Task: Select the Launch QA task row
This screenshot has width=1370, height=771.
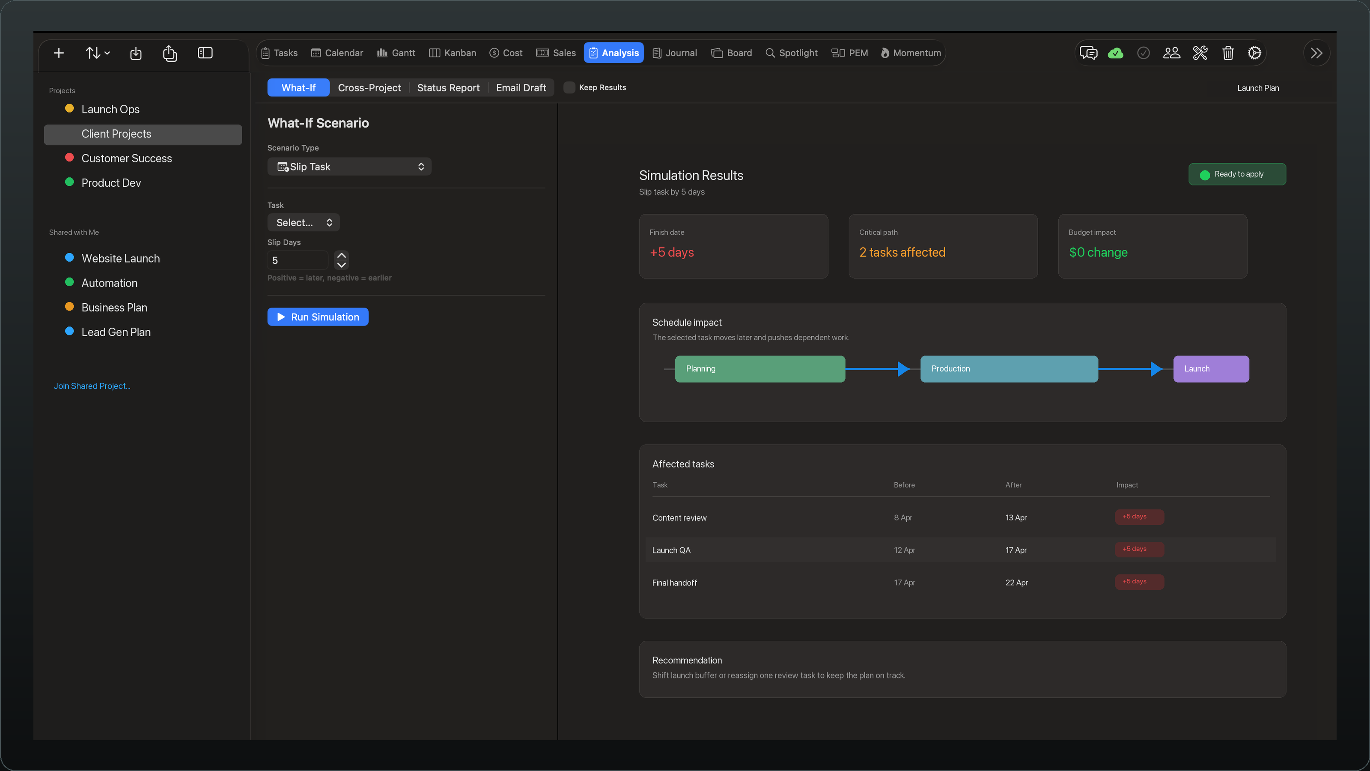Action: tap(960, 550)
